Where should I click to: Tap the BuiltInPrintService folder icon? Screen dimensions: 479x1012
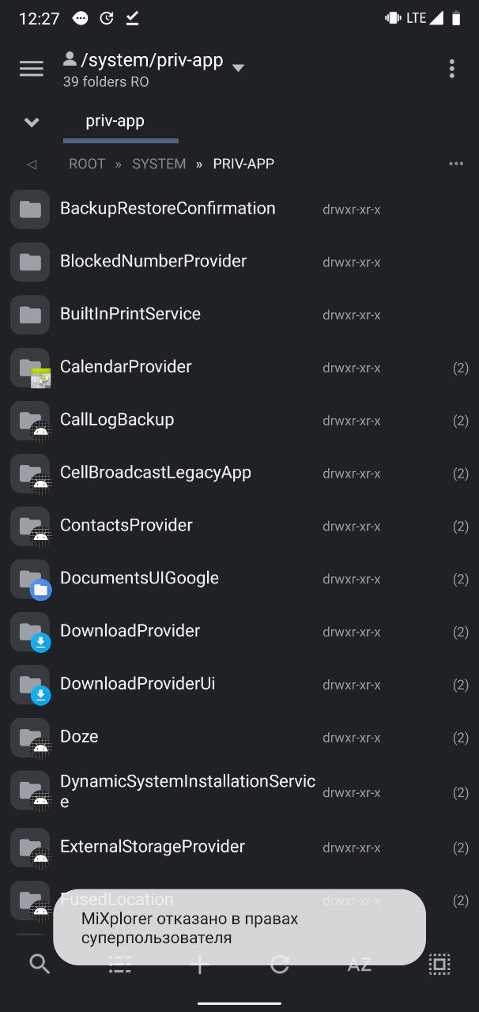pos(30,315)
